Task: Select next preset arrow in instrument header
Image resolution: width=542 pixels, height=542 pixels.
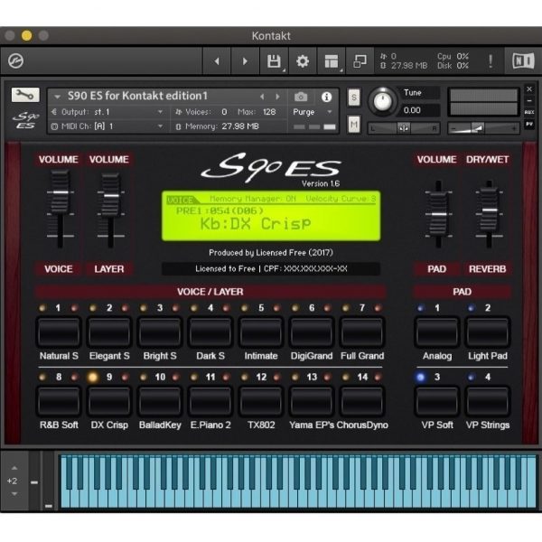Action: coord(277,97)
